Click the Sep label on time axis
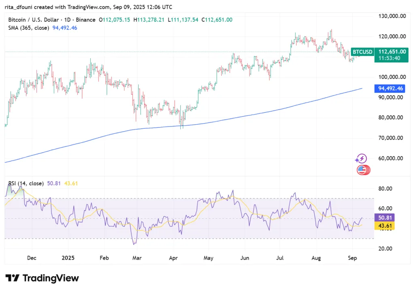The height and width of the screenshot is (292, 415). 352,258
